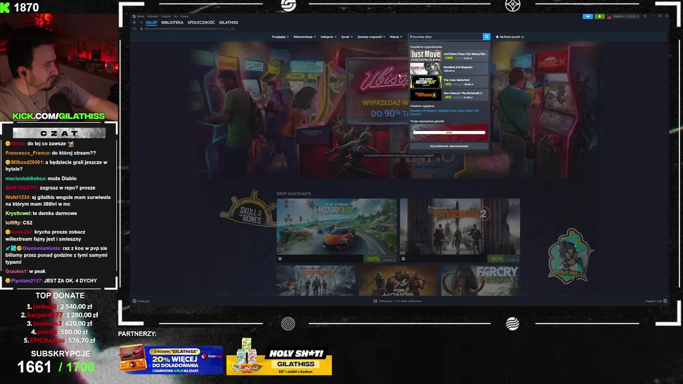
Task: Click the reload icon beside the URL
Action: 134,28
